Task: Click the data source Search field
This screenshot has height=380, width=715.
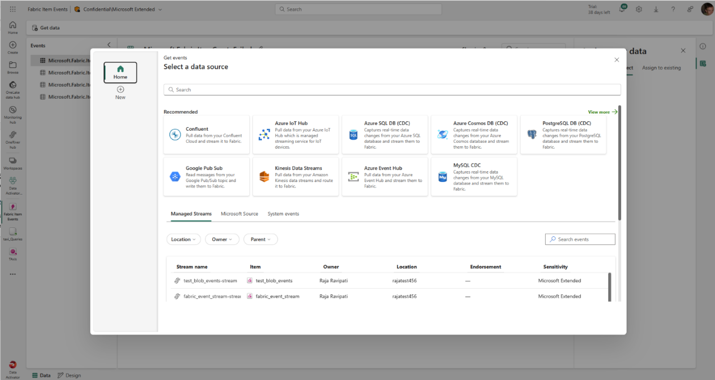Action: pos(392,90)
